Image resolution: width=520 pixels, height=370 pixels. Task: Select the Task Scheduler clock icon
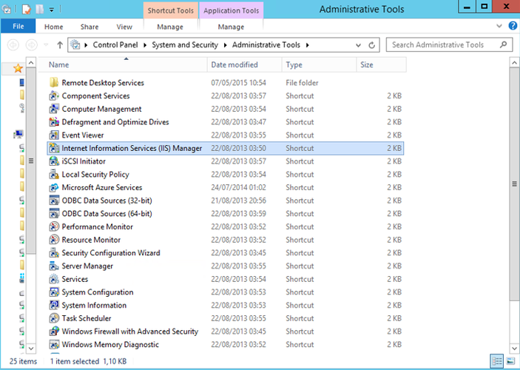pos(54,318)
